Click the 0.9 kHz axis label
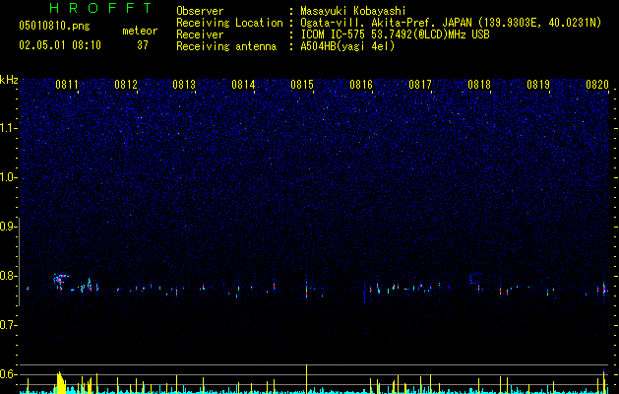Screen dimensions: 619x394 pyautogui.click(x=9, y=227)
